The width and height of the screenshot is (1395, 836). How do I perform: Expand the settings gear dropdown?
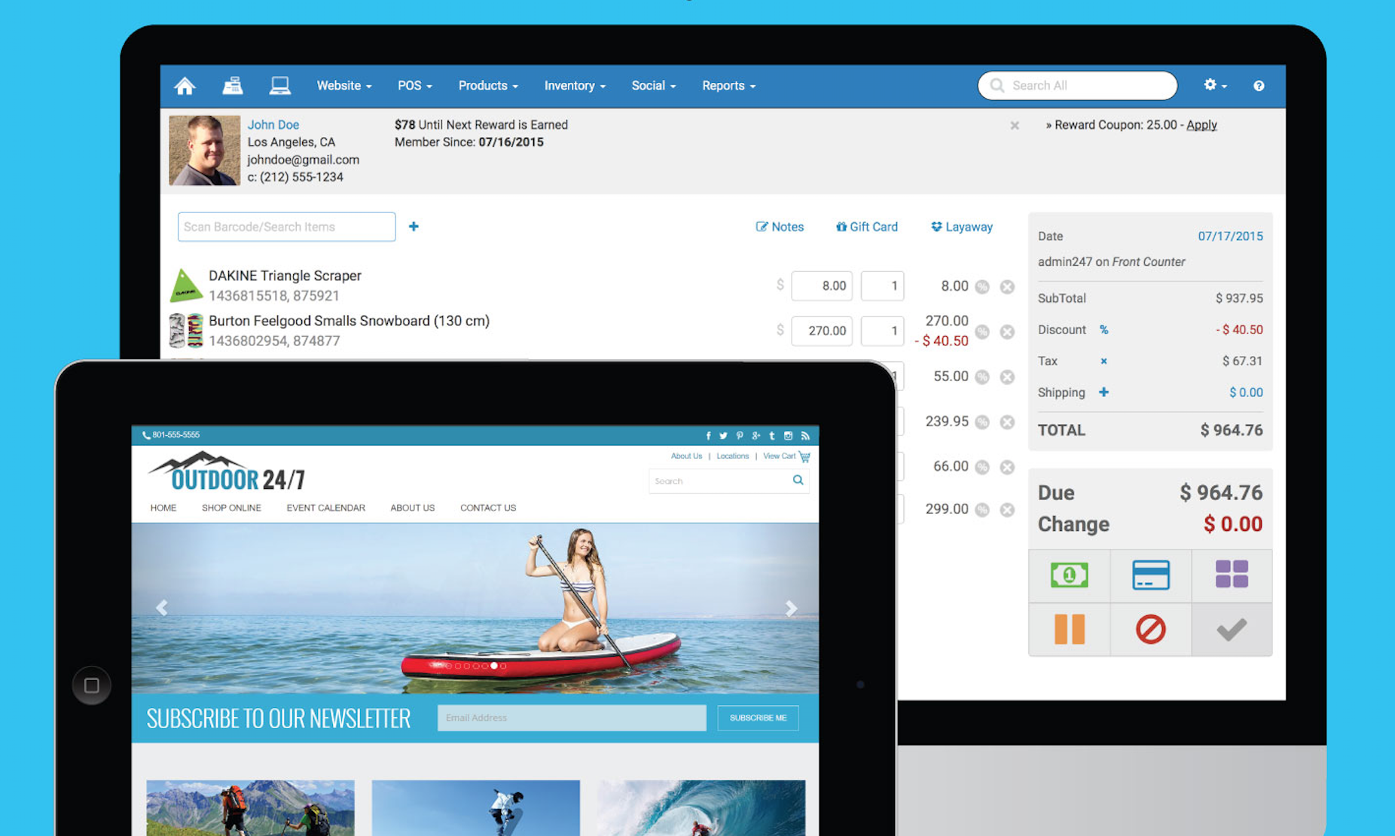pyautogui.click(x=1214, y=85)
